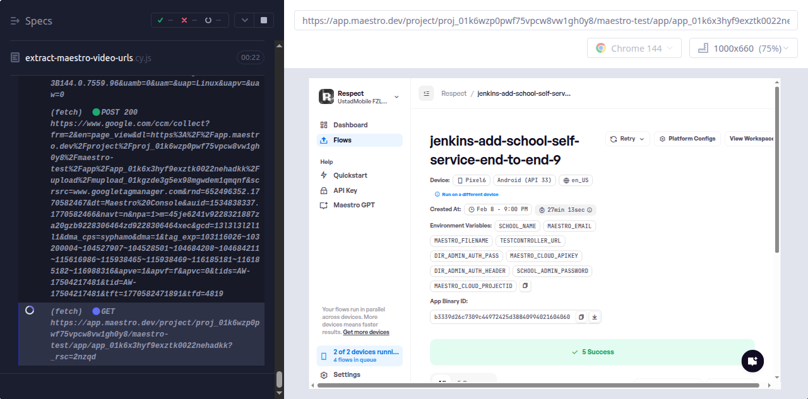The width and height of the screenshot is (808, 399).
Task: Open the chat support bubble
Action: [752, 361]
